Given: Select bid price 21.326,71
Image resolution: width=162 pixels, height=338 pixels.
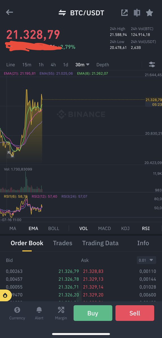Looking at the screenshot, I should (x=69, y=287).
